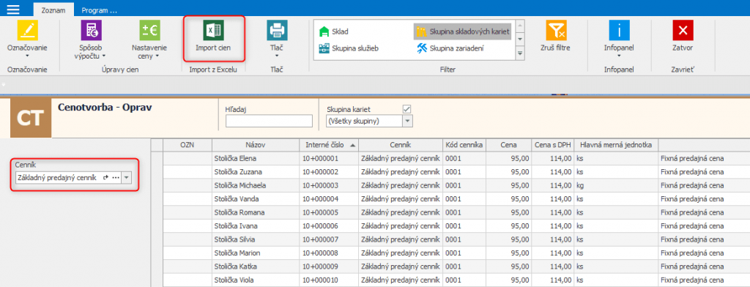This screenshot has height=287, width=750.
Task: Click internal number 10+000003 cell
Action: pos(329,185)
